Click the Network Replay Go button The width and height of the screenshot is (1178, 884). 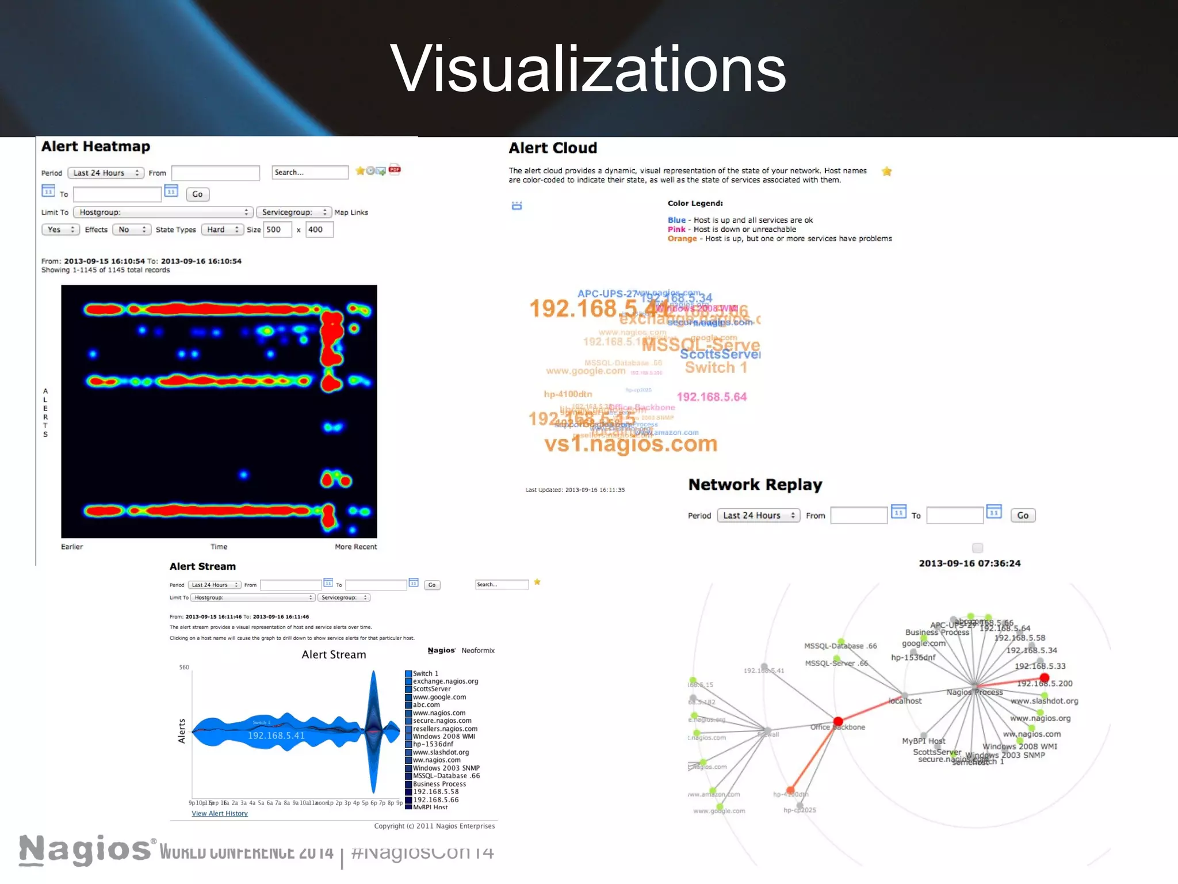tap(1023, 516)
